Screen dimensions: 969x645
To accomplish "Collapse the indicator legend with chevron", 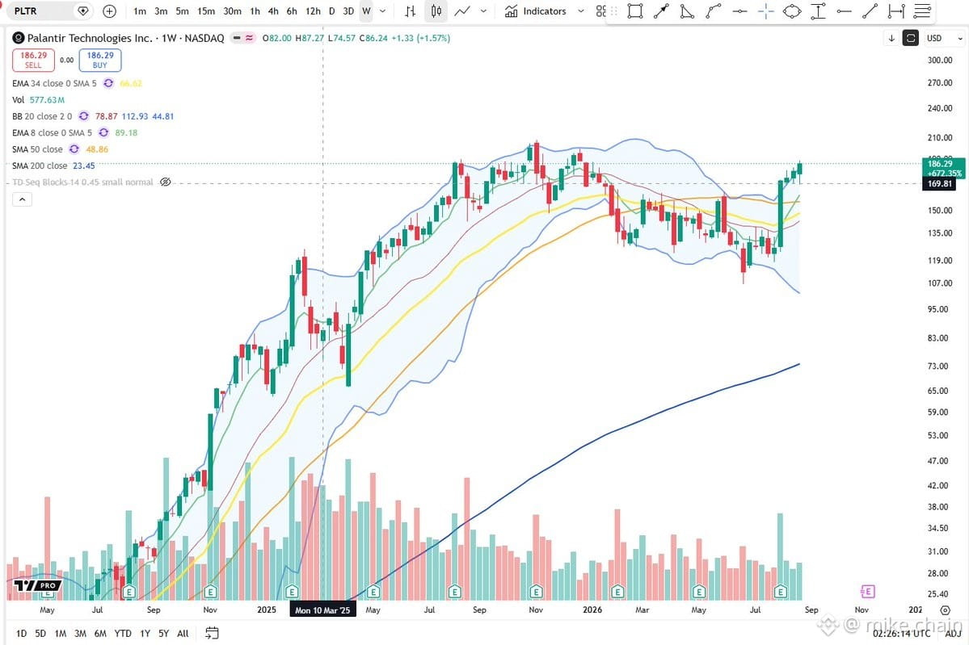I will click(x=22, y=199).
